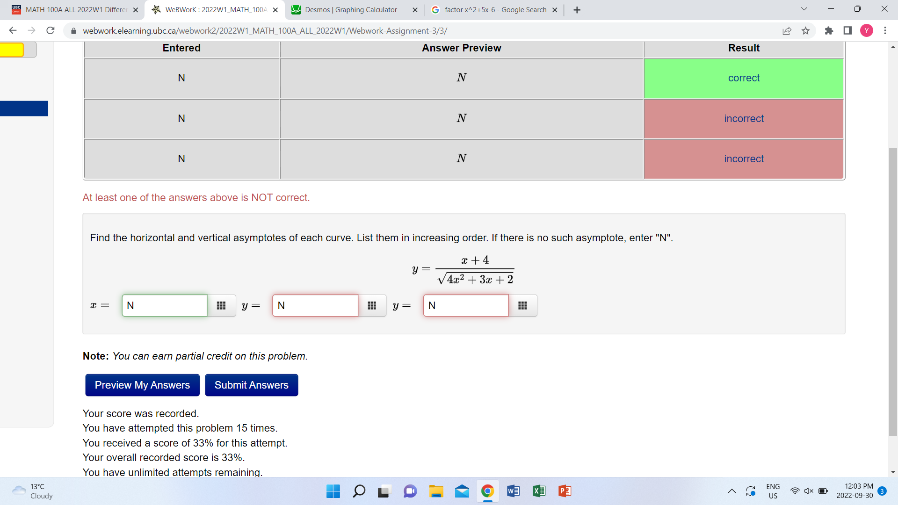Open virtual keyboard for the last y field
Image resolution: width=898 pixels, height=505 pixels.
[x=522, y=305]
